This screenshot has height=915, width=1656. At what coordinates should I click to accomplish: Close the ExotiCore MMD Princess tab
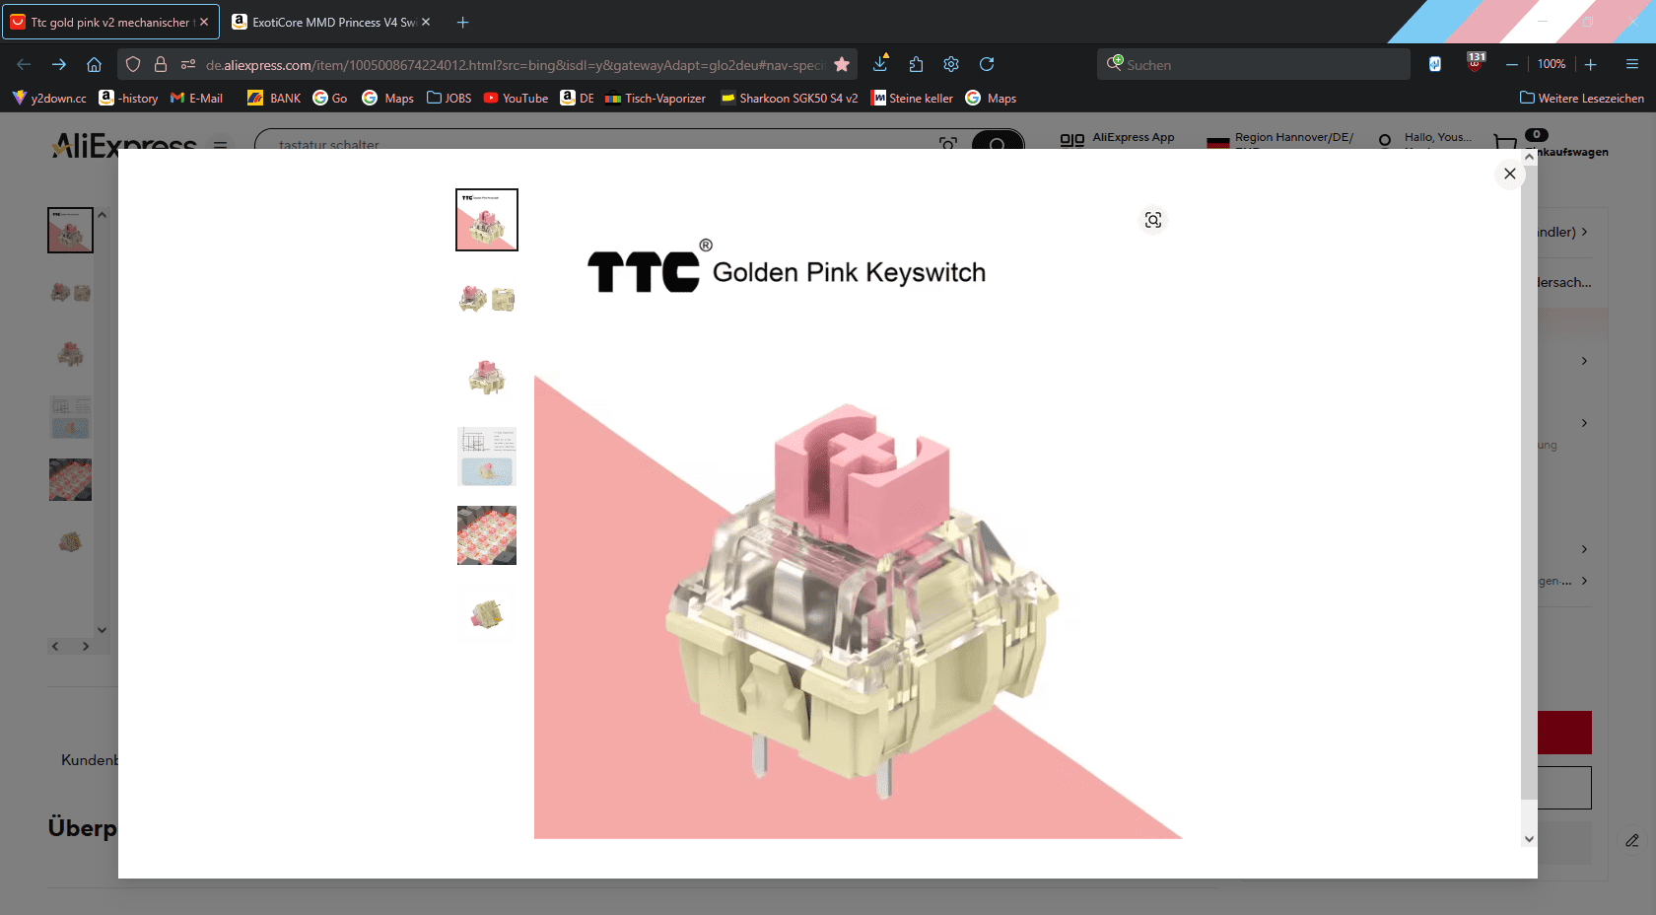(426, 22)
